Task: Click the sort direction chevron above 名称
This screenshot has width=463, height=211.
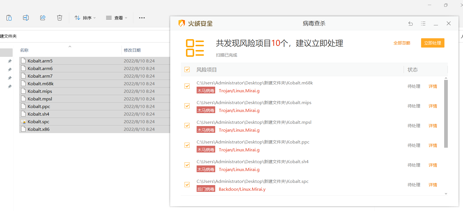Action: click(x=70, y=46)
